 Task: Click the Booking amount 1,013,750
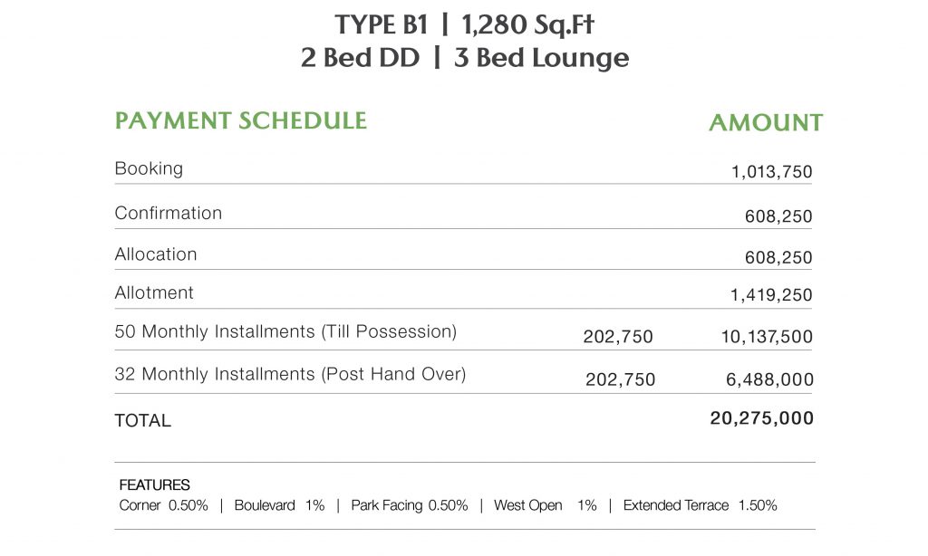[771, 172]
